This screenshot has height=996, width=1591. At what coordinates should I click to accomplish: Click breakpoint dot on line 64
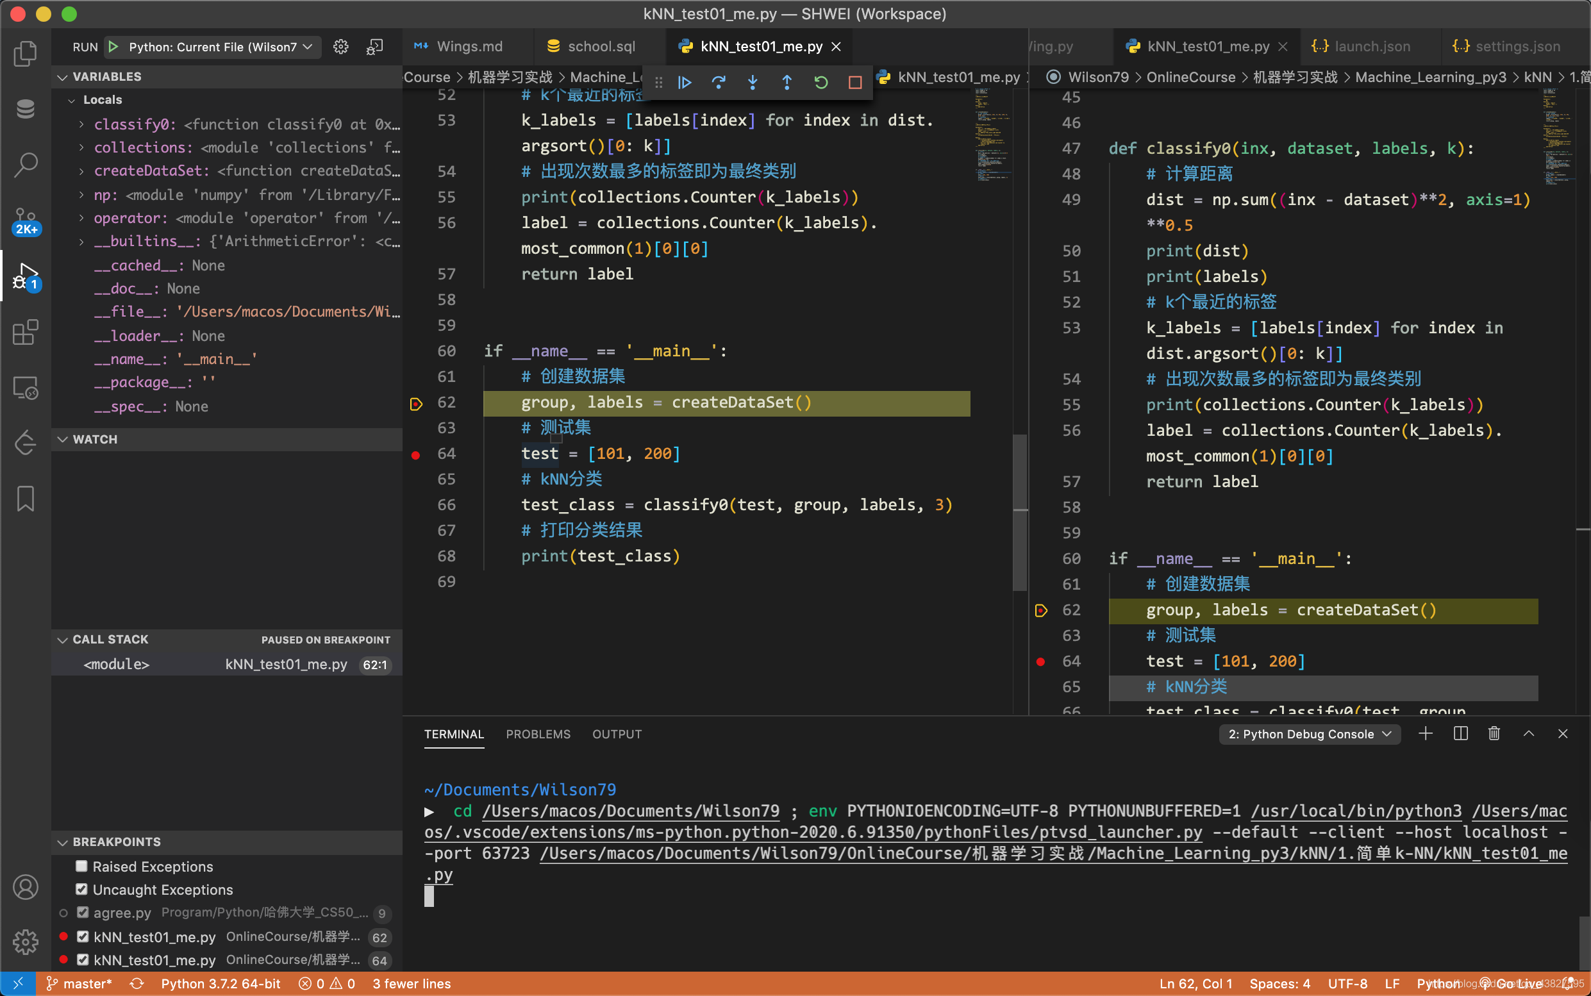coord(416,454)
